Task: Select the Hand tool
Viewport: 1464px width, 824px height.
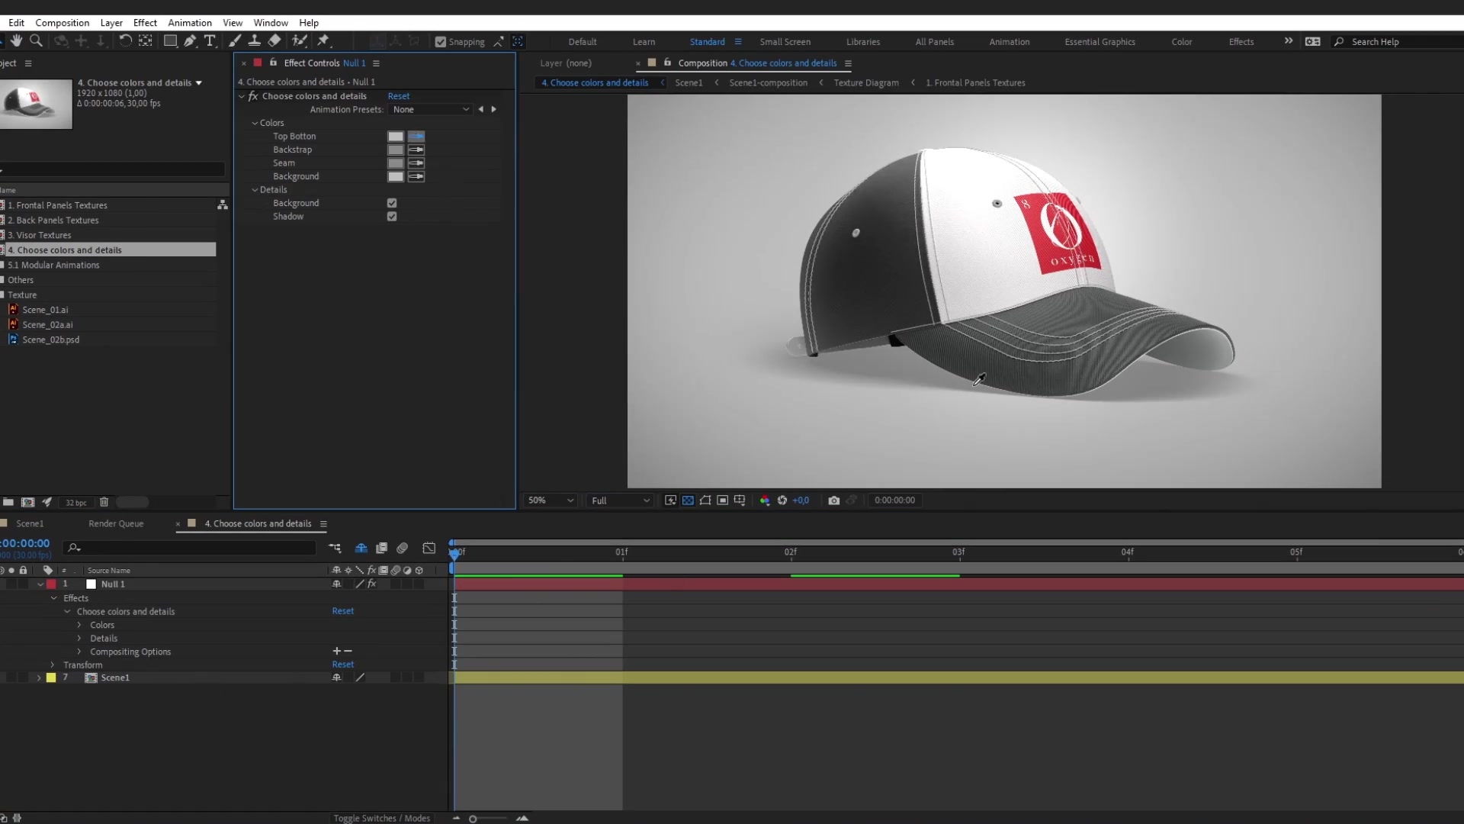Action: tap(17, 40)
